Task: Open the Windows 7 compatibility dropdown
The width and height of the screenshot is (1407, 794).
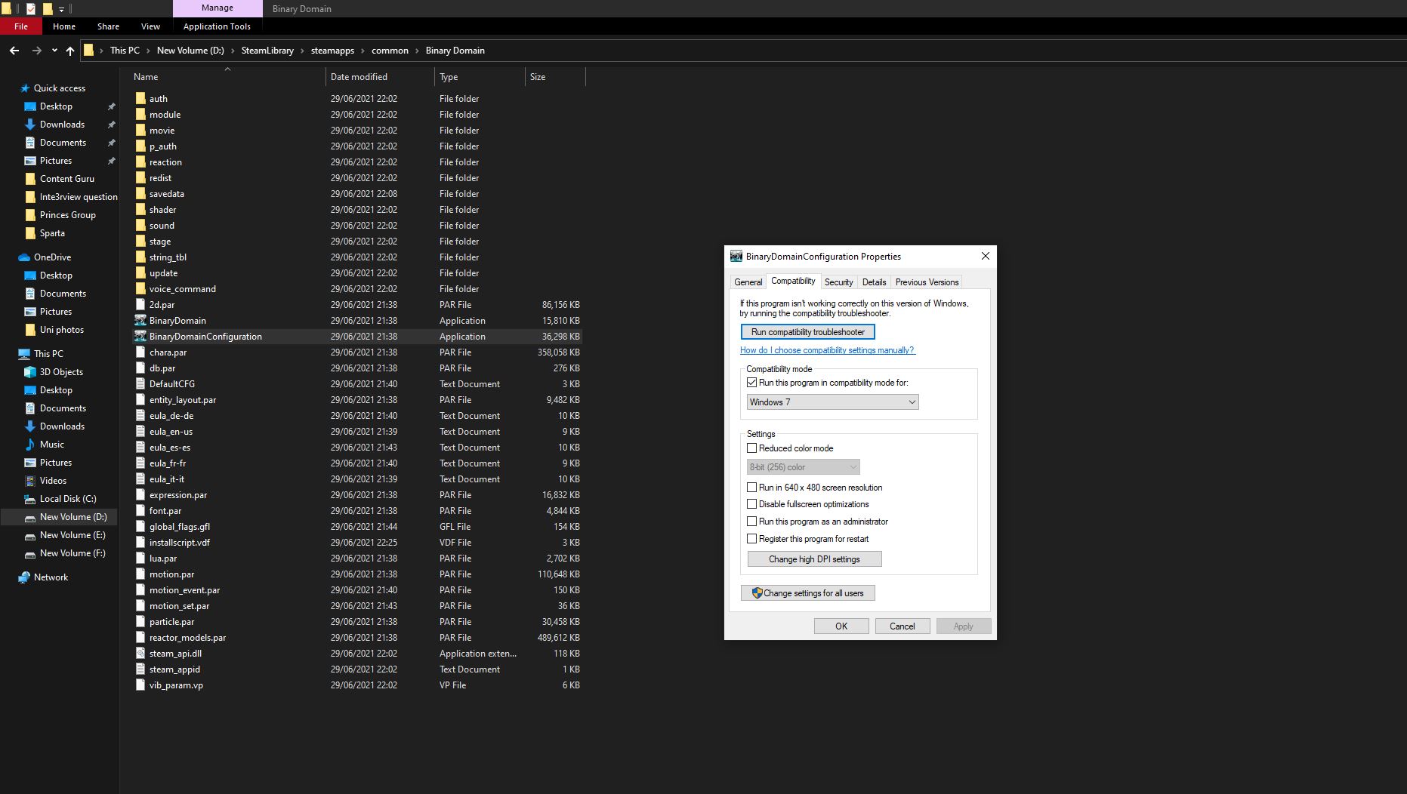Action: 832,402
